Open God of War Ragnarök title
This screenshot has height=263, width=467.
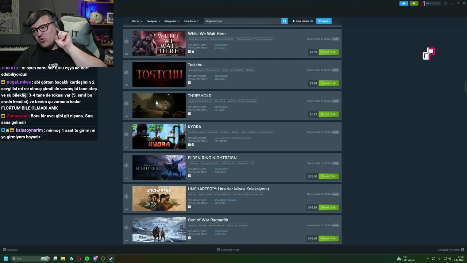click(x=208, y=220)
